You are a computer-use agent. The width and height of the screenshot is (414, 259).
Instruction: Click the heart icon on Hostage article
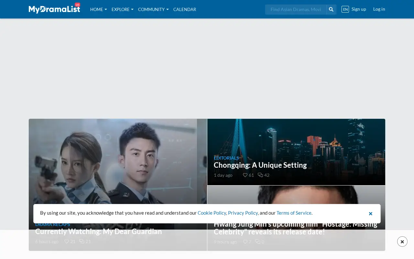(245, 242)
